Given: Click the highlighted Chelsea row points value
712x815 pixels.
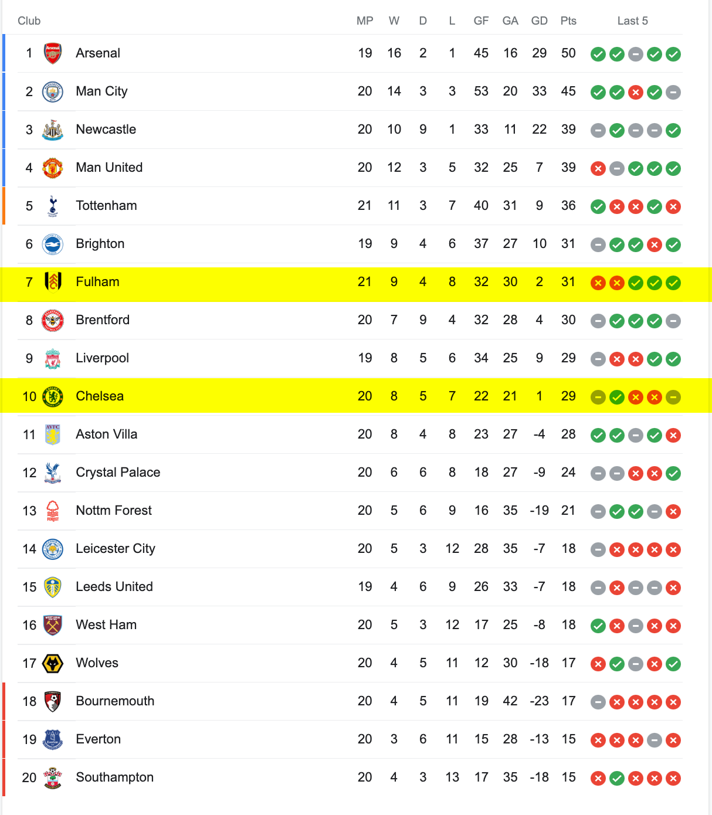Looking at the screenshot, I should (x=568, y=396).
